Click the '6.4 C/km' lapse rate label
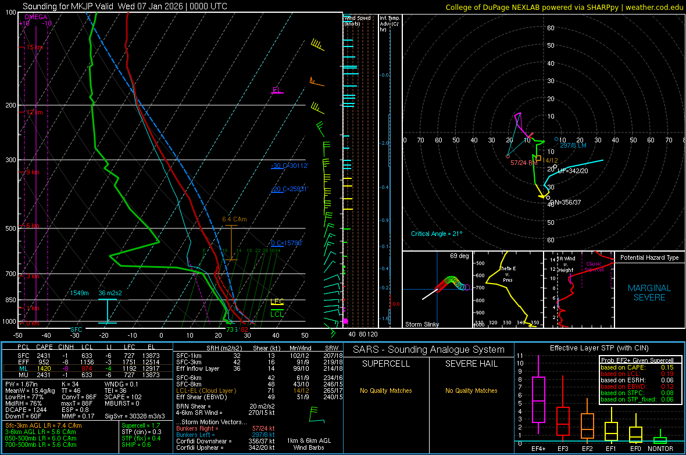 [234, 219]
